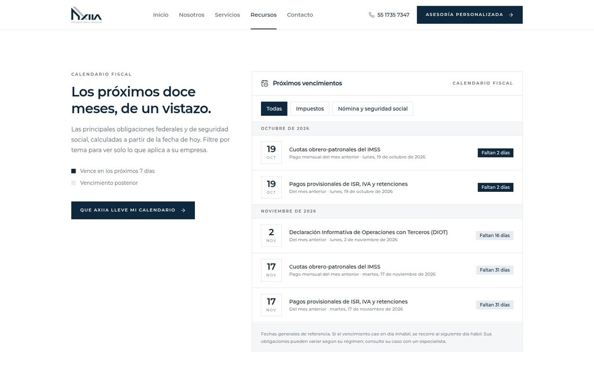Viewport: 594px width, 371px height.
Task: Click the paragraph starting Las principales obligaciones federales
Action: pyautogui.click(x=150, y=140)
